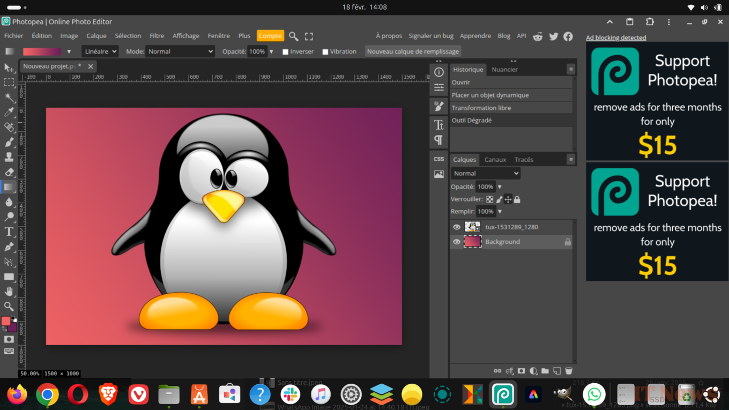Select the Magic Wand tool
729x410 pixels.
click(9, 98)
